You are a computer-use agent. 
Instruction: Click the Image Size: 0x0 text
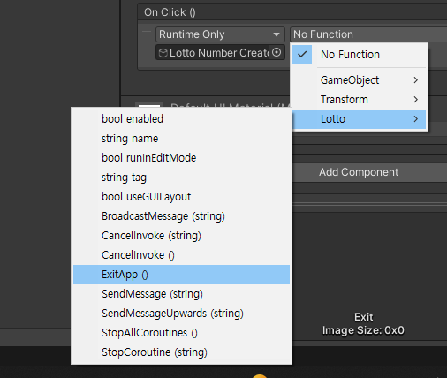(363, 330)
